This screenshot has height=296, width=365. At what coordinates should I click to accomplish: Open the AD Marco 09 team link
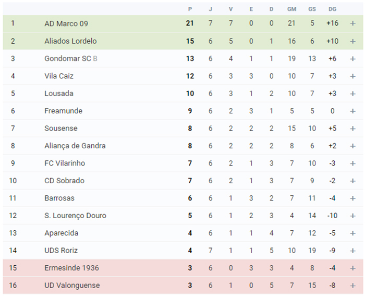(x=66, y=23)
